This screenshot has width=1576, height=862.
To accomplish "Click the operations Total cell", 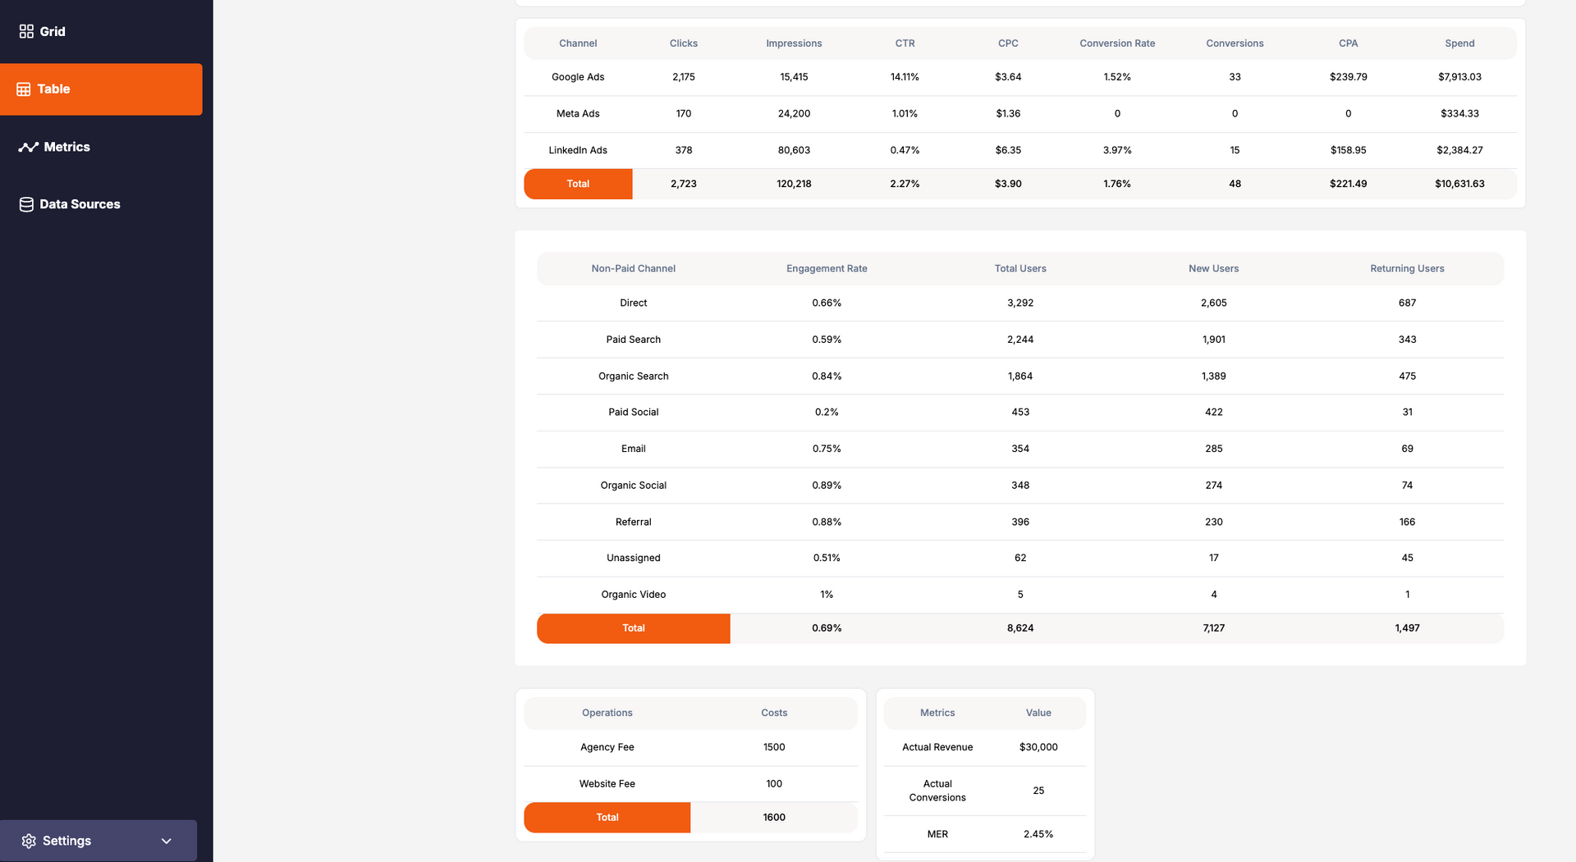I will (x=607, y=818).
